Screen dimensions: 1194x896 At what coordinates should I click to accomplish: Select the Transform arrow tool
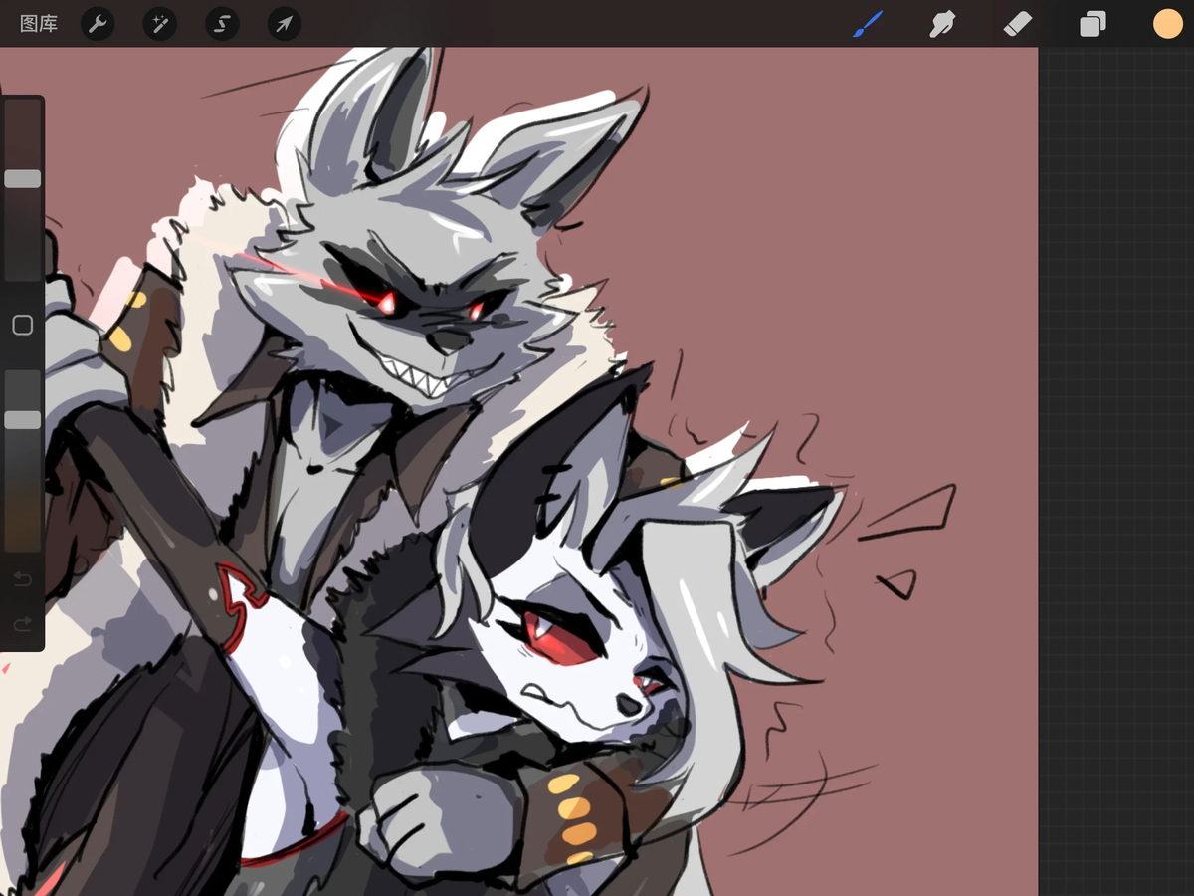[x=285, y=24]
